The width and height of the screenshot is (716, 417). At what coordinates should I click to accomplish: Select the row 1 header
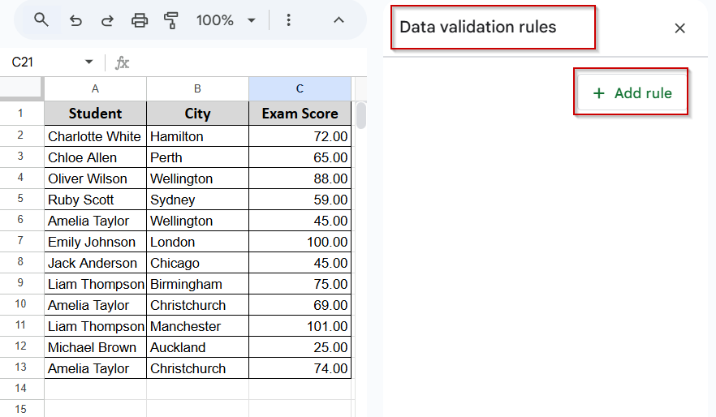21,113
